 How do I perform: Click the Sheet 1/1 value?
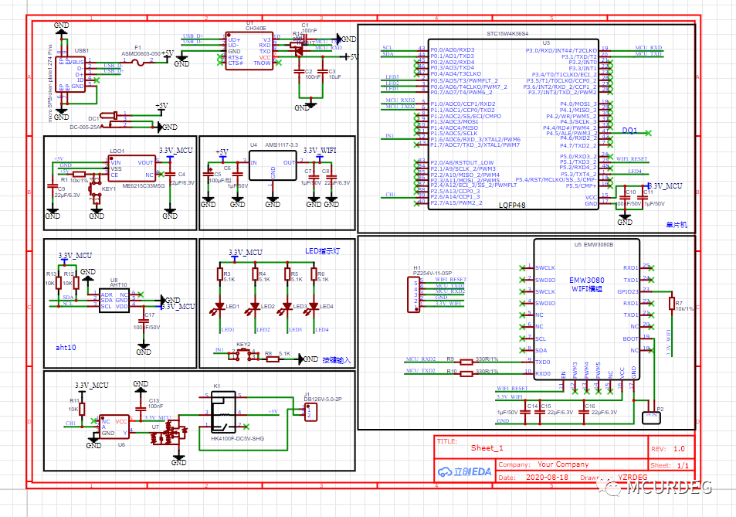(683, 465)
